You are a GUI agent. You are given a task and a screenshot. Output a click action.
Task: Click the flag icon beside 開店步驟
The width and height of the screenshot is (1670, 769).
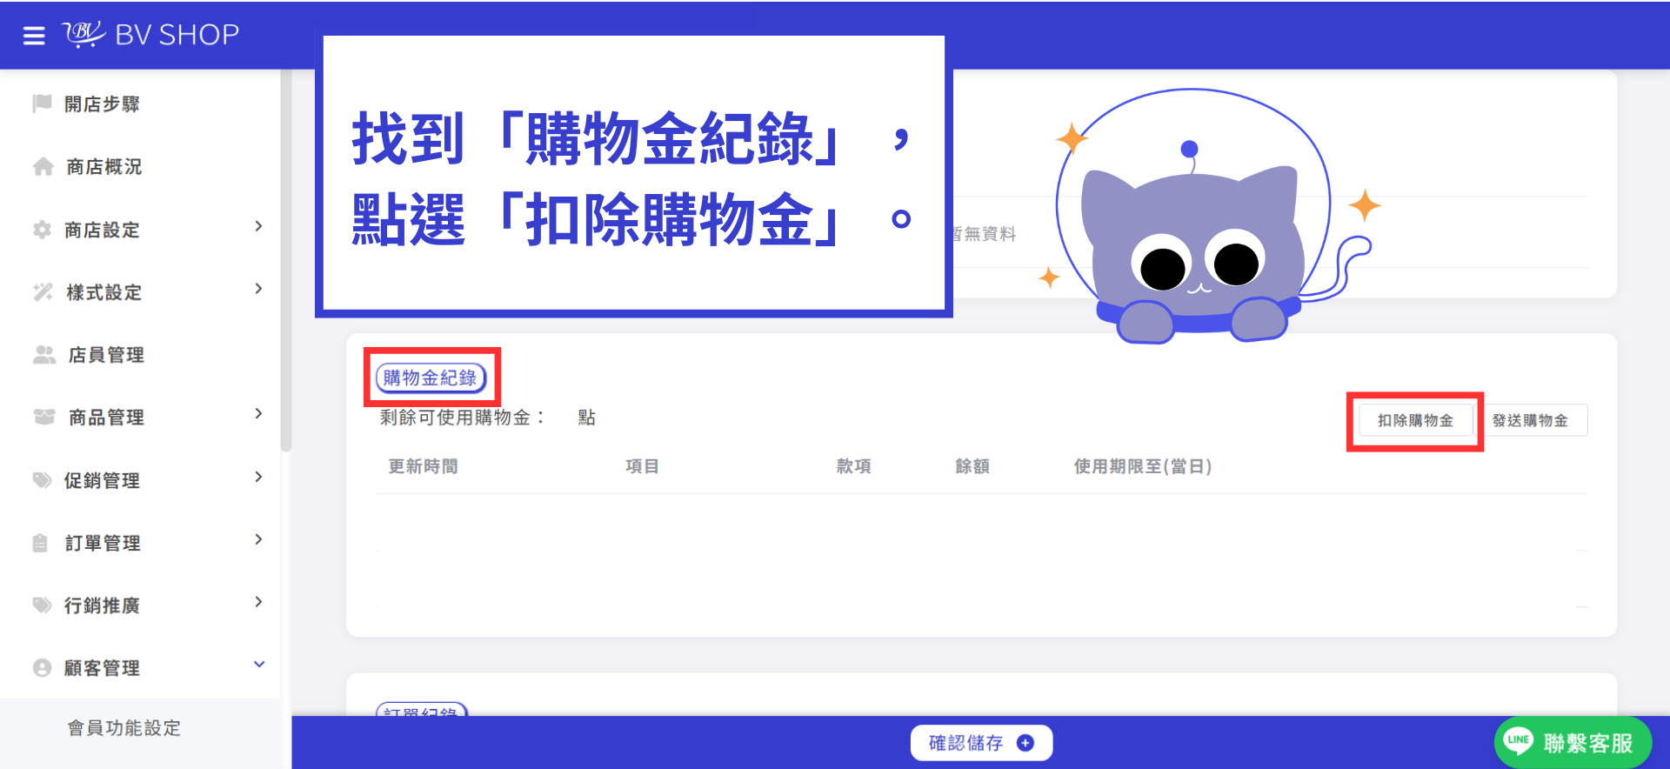[42, 104]
